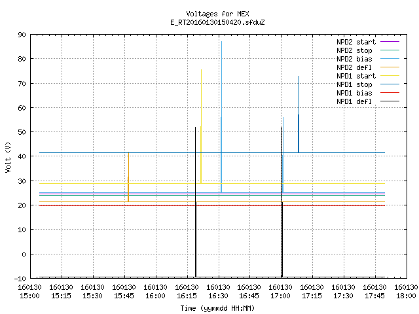Select the "NPD1 start" legend label
This screenshot has width=419, height=314.
[356, 76]
